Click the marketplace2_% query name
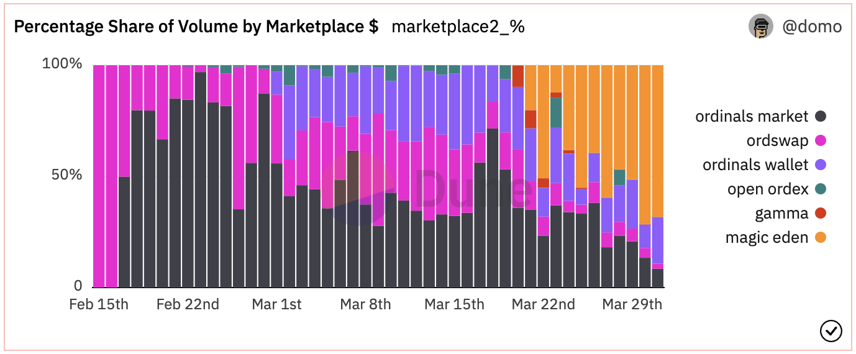 pyautogui.click(x=458, y=27)
